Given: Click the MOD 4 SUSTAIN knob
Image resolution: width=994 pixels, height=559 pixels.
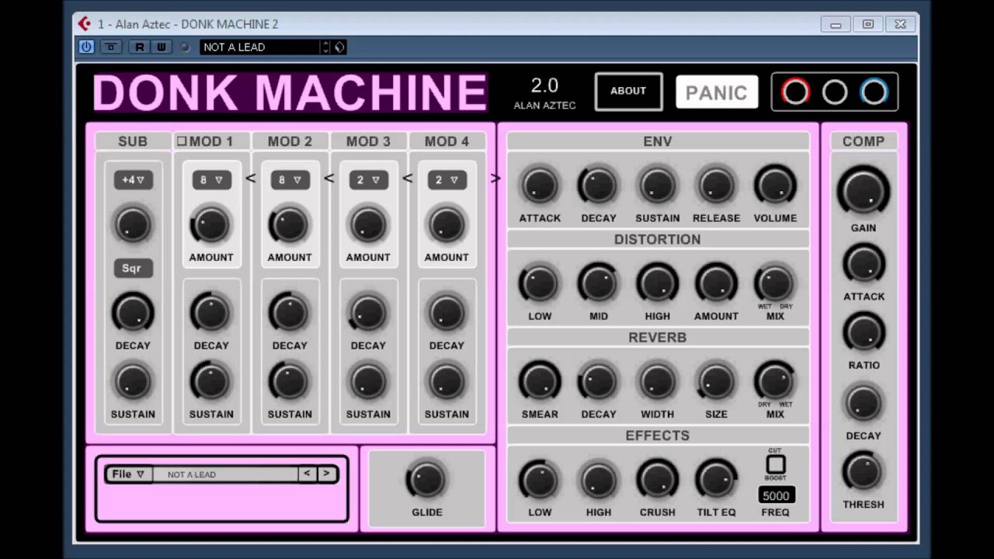Looking at the screenshot, I should tap(447, 382).
